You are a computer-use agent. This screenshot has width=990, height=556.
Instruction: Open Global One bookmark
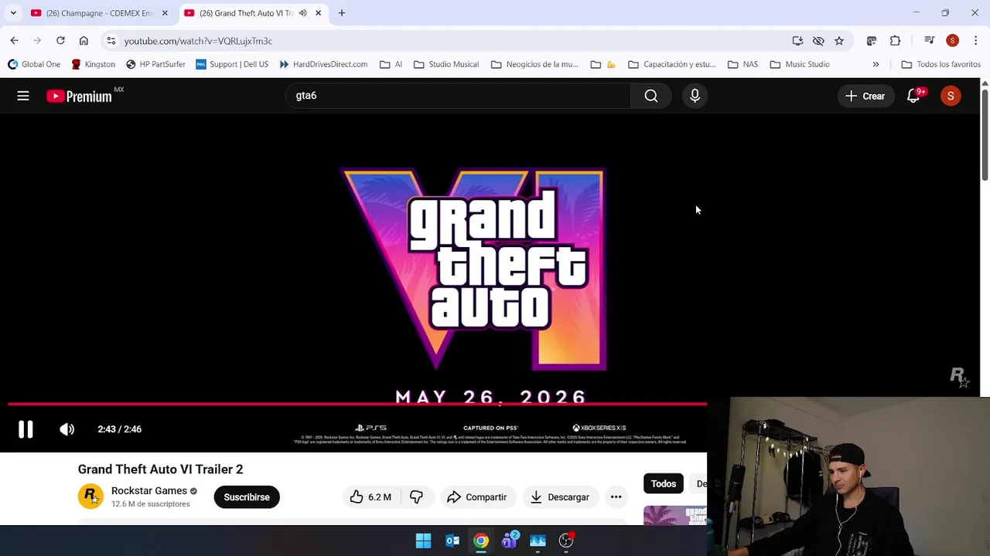(x=34, y=64)
